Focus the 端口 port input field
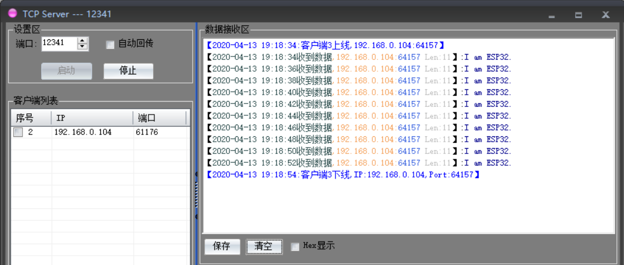 pyautogui.click(x=60, y=43)
